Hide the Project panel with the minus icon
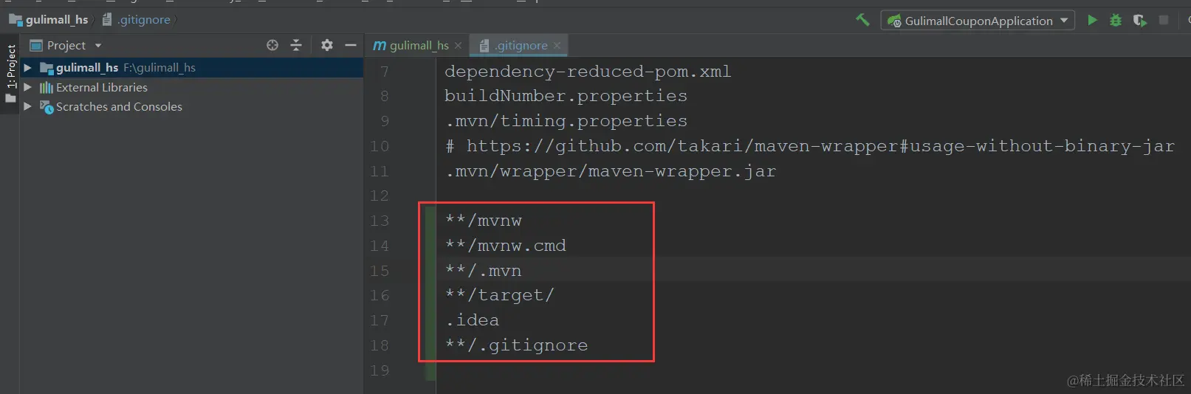 pyautogui.click(x=351, y=45)
